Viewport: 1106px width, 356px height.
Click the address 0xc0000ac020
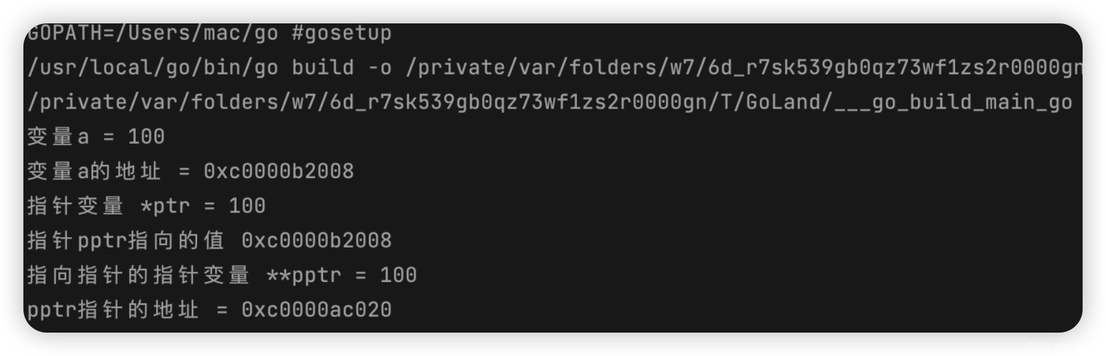pyautogui.click(x=316, y=310)
